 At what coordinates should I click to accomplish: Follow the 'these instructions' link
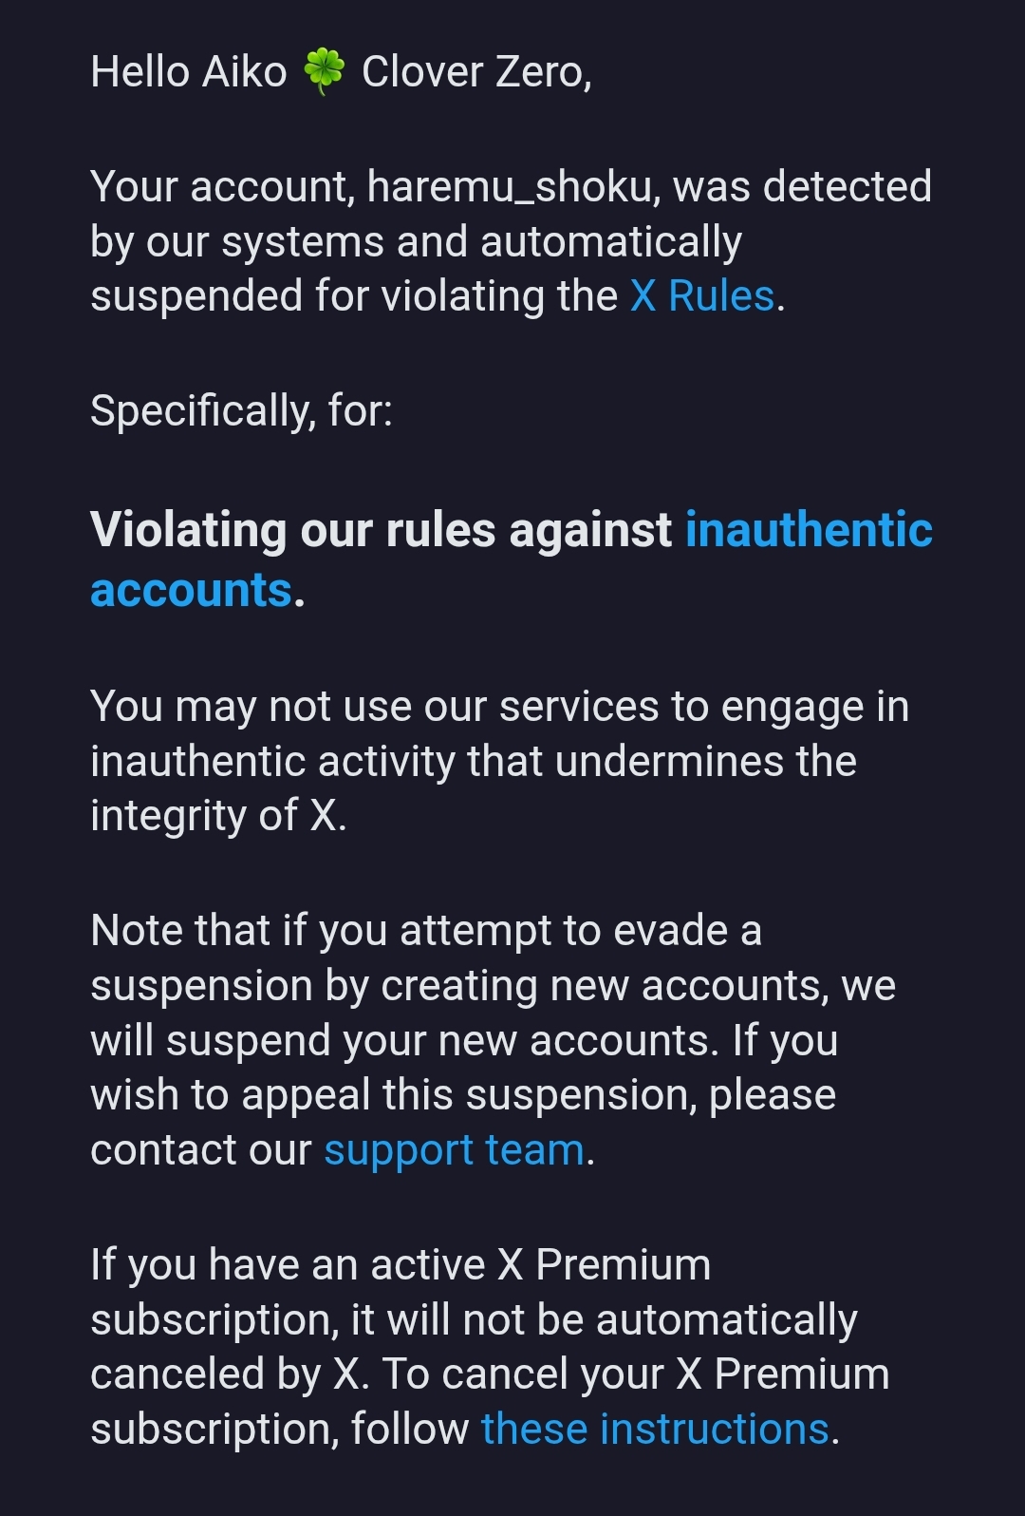[x=655, y=1430]
